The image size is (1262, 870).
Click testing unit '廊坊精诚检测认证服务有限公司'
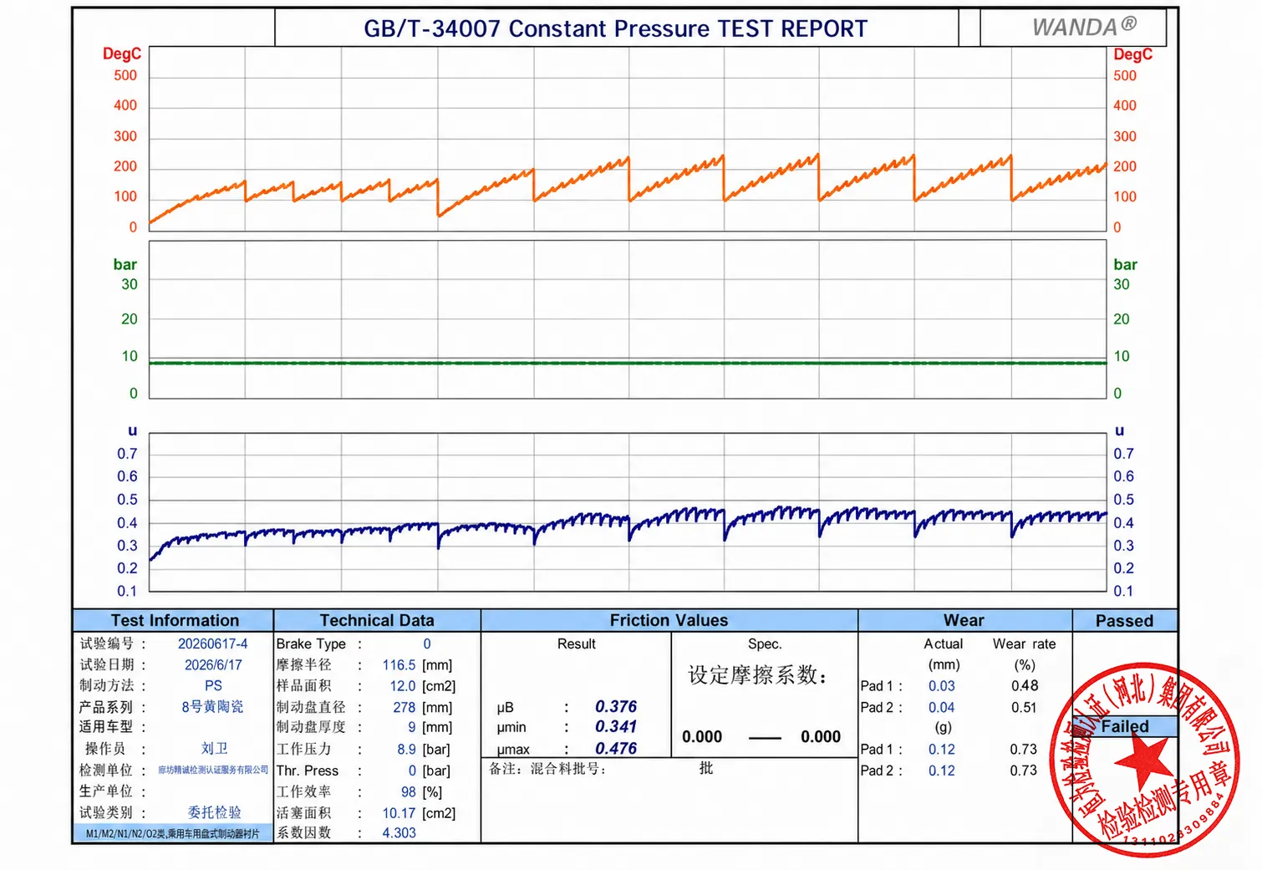pyautogui.click(x=213, y=770)
